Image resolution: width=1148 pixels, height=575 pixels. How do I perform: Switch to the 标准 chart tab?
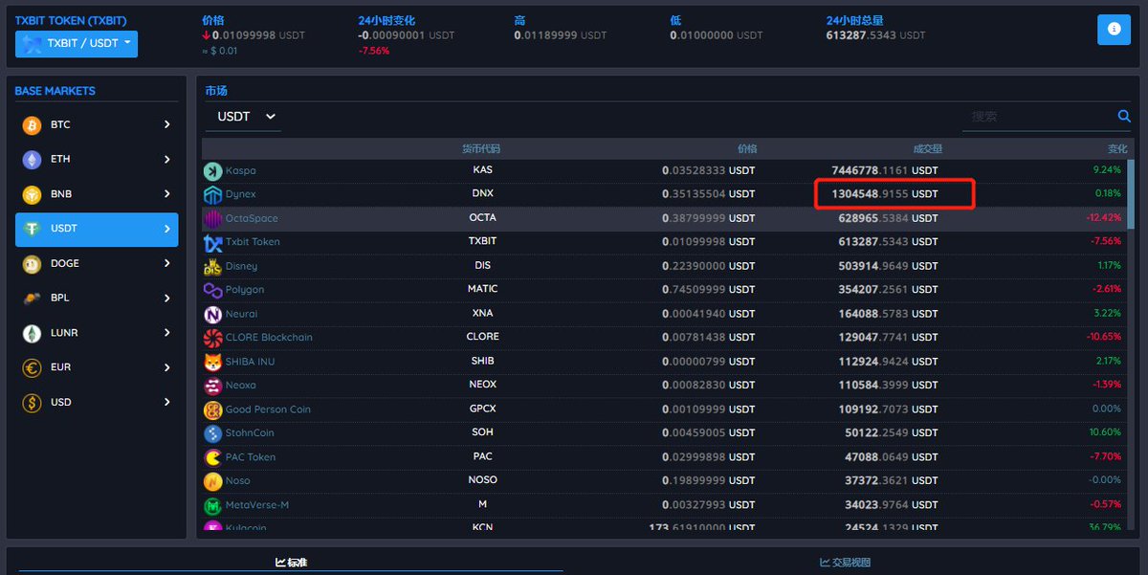[291, 563]
